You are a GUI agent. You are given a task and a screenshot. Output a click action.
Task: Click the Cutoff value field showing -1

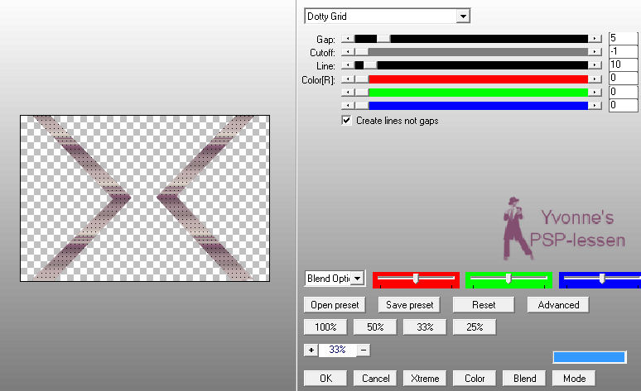(623, 51)
